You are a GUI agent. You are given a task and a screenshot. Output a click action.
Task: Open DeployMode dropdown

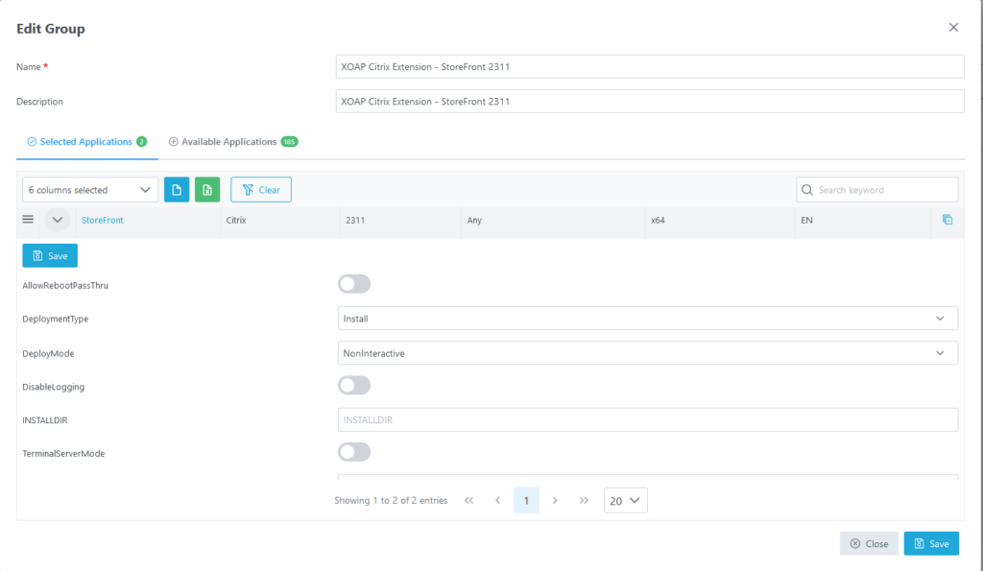(648, 353)
